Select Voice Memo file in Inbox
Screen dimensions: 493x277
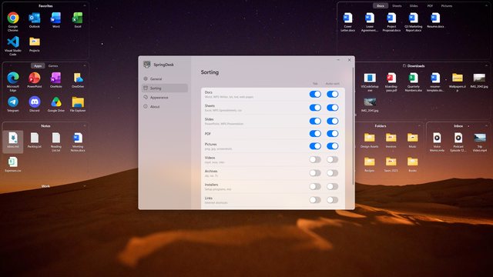coord(437,142)
